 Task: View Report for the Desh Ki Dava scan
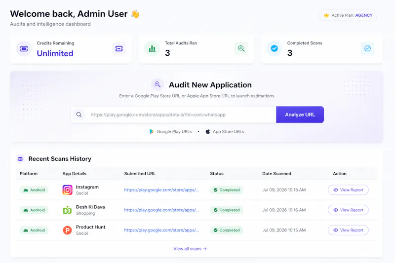(348, 210)
